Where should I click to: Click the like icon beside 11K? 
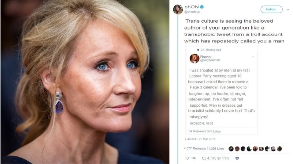(x=219, y=158)
